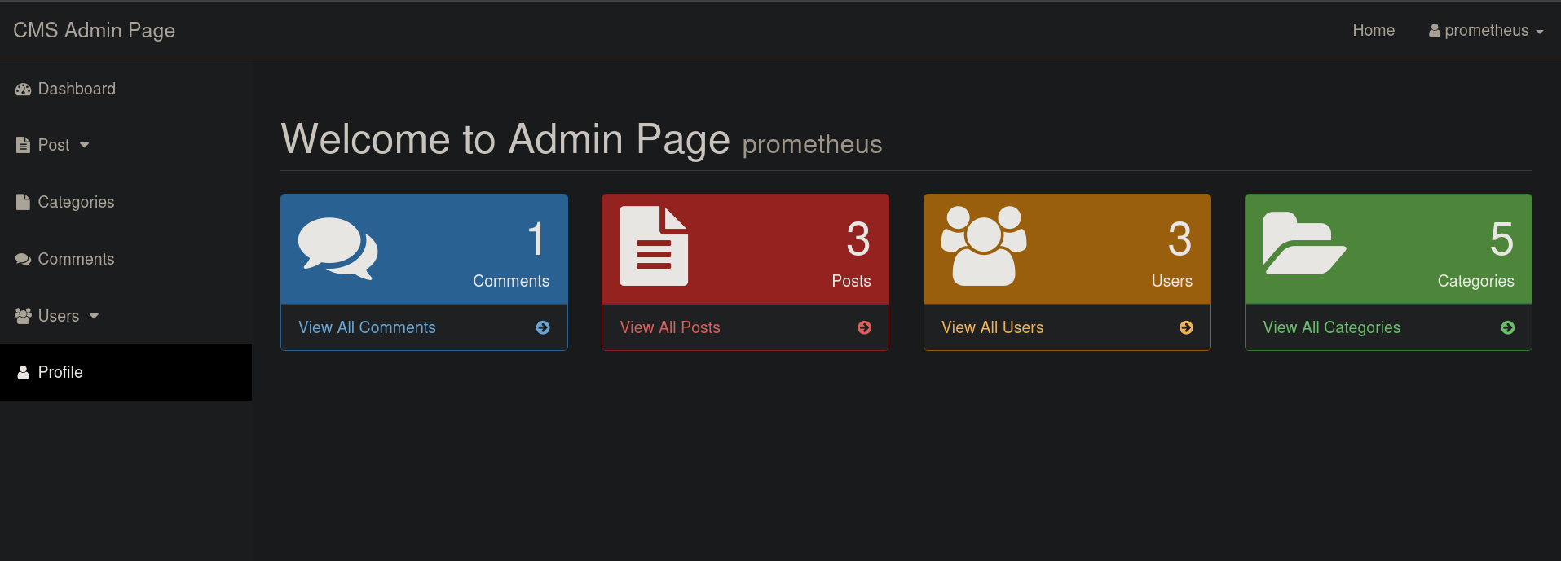This screenshot has width=1561, height=561.
Task: Go to Comments in the sidebar
Action: point(76,259)
